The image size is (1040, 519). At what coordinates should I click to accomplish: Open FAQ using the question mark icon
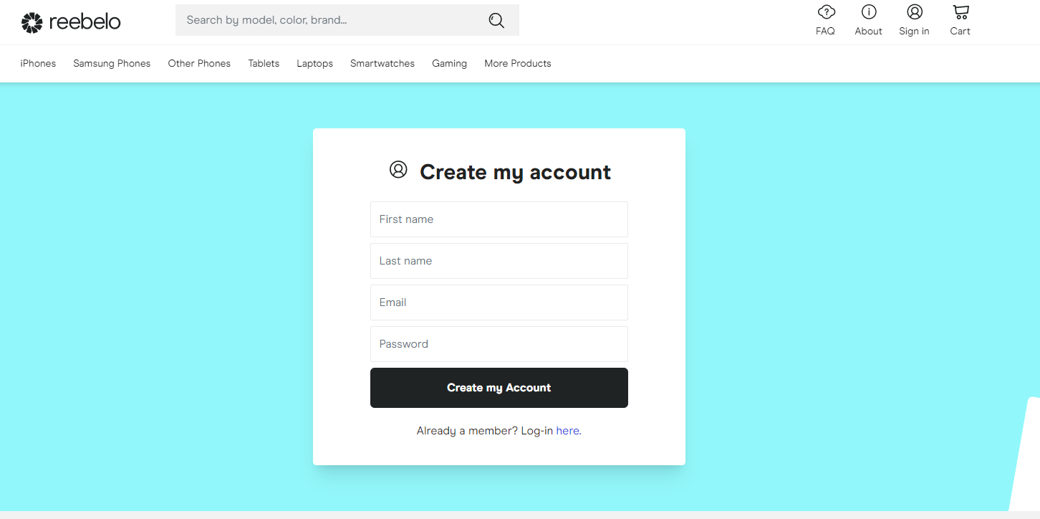[825, 13]
